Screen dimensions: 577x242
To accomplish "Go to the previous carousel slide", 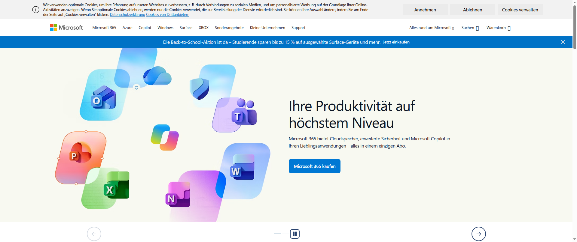I will click(x=94, y=234).
